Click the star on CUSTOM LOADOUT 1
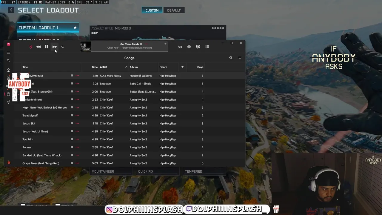This screenshot has height=215, width=382. click(x=75, y=28)
